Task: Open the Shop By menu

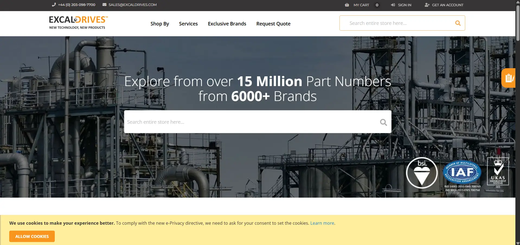Action: point(160,24)
